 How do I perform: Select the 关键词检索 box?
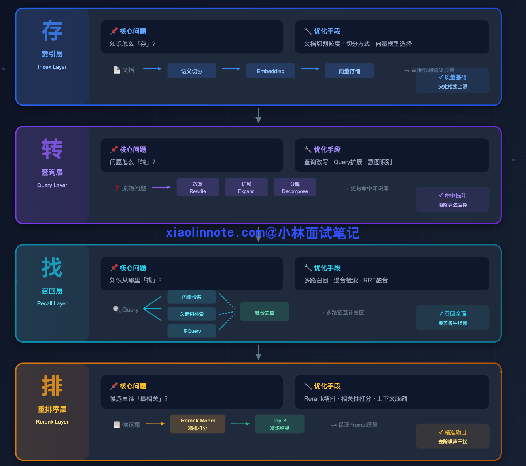pyautogui.click(x=192, y=314)
